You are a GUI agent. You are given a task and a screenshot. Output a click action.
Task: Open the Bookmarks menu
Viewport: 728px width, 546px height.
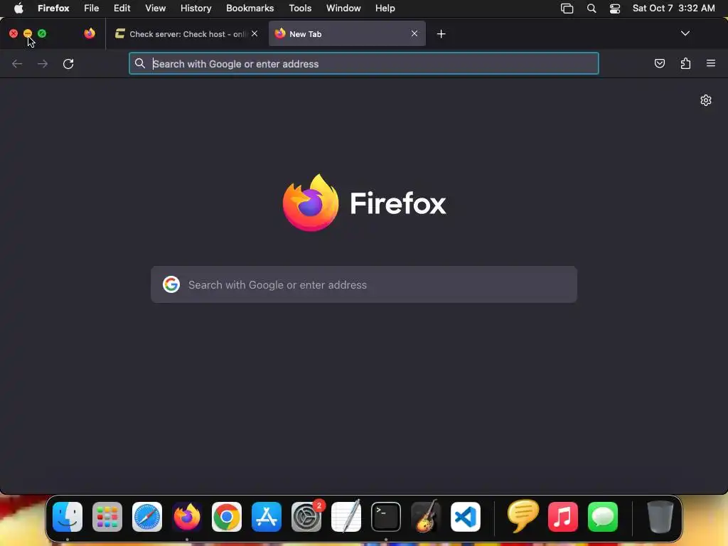(250, 9)
